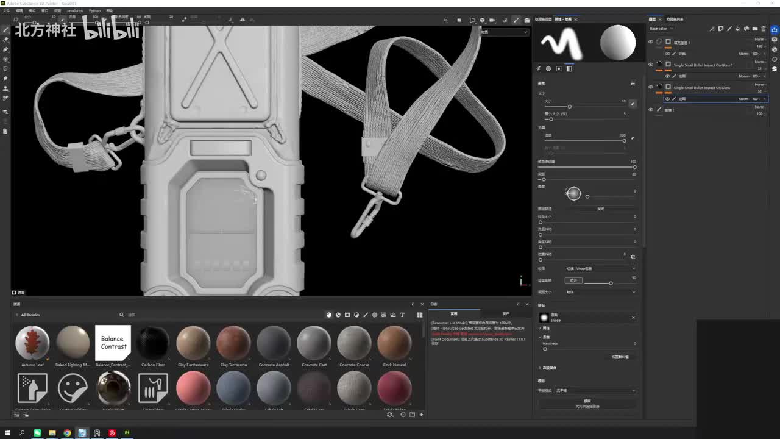The height and width of the screenshot is (439, 780).
Task: Toggle the backface culling 打开 switch
Action: [573, 280]
